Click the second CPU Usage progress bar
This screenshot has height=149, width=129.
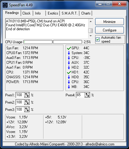point(68,42)
